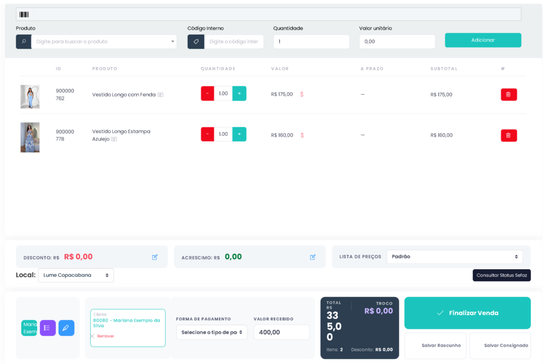Click the dollar icon next to R$ 175,00
Image resolution: width=543 pixels, height=364 pixels.
(x=302, y=94)
